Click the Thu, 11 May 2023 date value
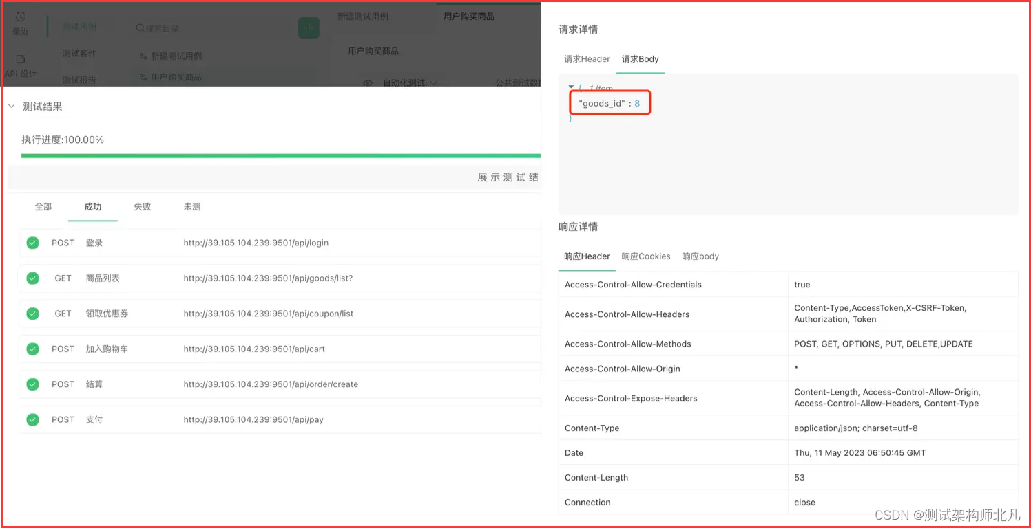 [860, 453]
